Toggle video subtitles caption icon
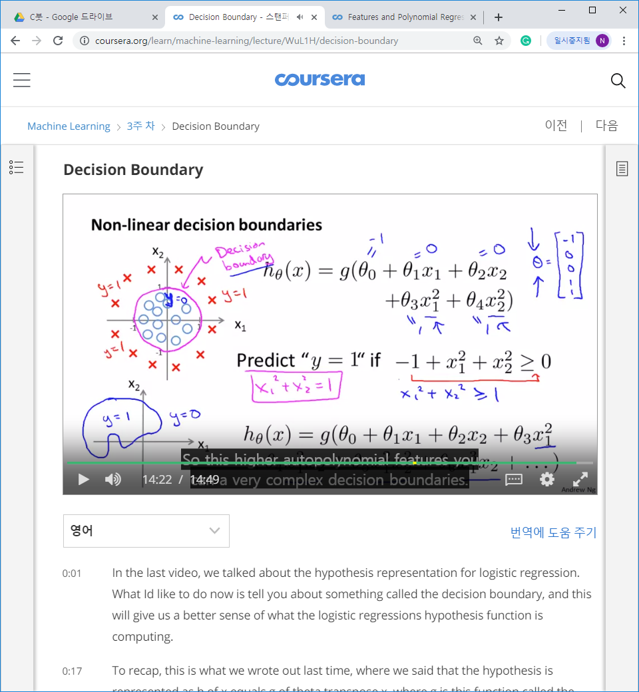This screenshot has height=692, width=639. tap(514, 479)
